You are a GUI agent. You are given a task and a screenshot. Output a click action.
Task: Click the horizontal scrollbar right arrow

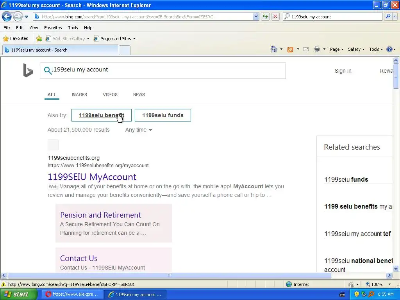(389, 275)
